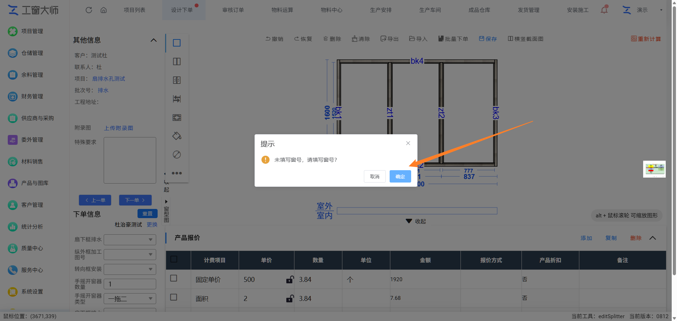The height and width of the screenshot is (321, 677).
Task: Click 上传附录图 link
Action: tap(118, 128)
